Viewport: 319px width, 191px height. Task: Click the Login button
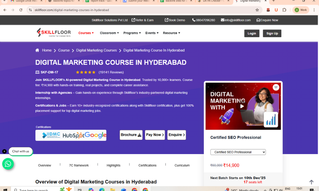(x=252, y=33)
